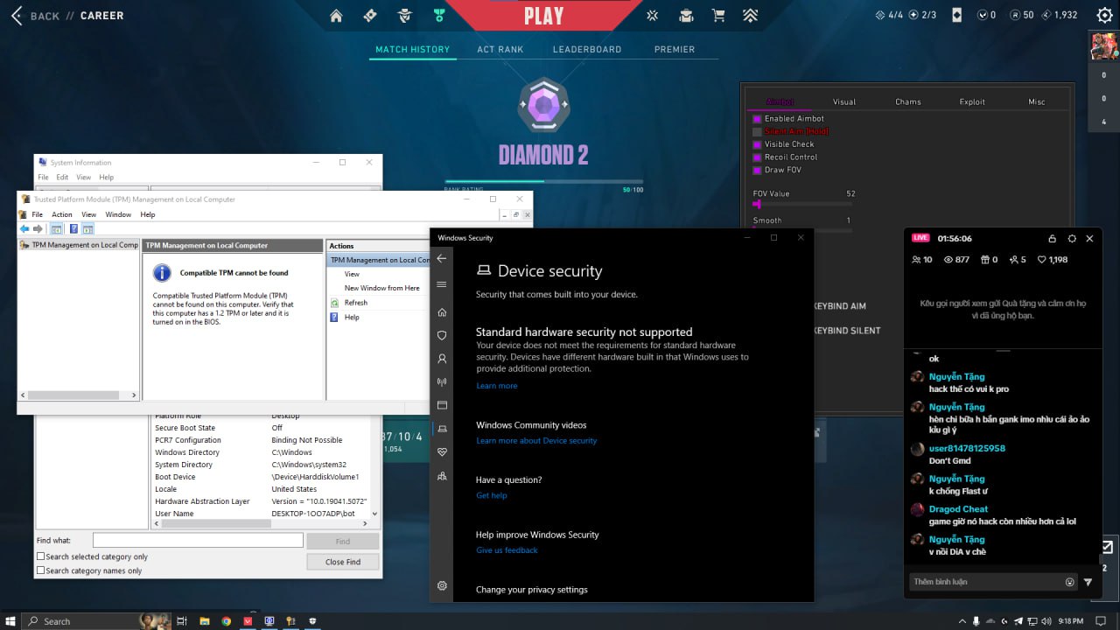The width and height of the screenshot is (1120, 630).
Task: Click the back arrow in Windows Security
Action: click(x=442, y=258)
